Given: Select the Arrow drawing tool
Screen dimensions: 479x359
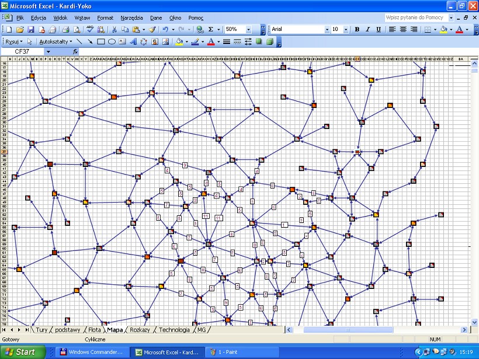Looking at the screenshot, I should point(90,41).
